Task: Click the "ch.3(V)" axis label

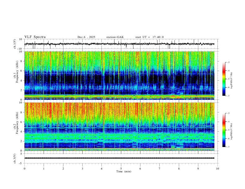Action: [15, 158]
